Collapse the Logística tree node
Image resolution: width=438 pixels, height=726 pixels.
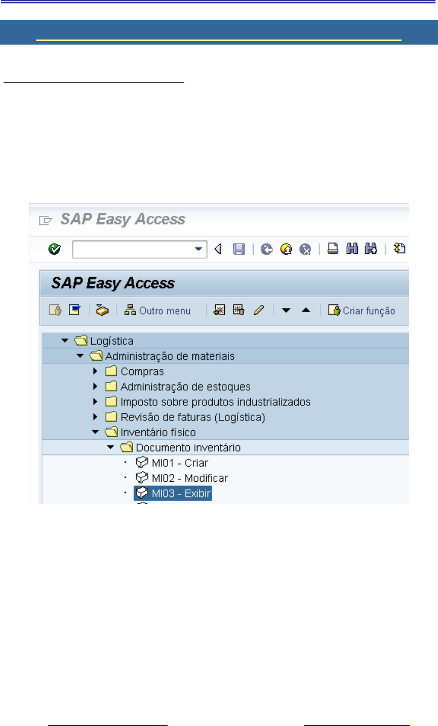(x=64, y=341)
